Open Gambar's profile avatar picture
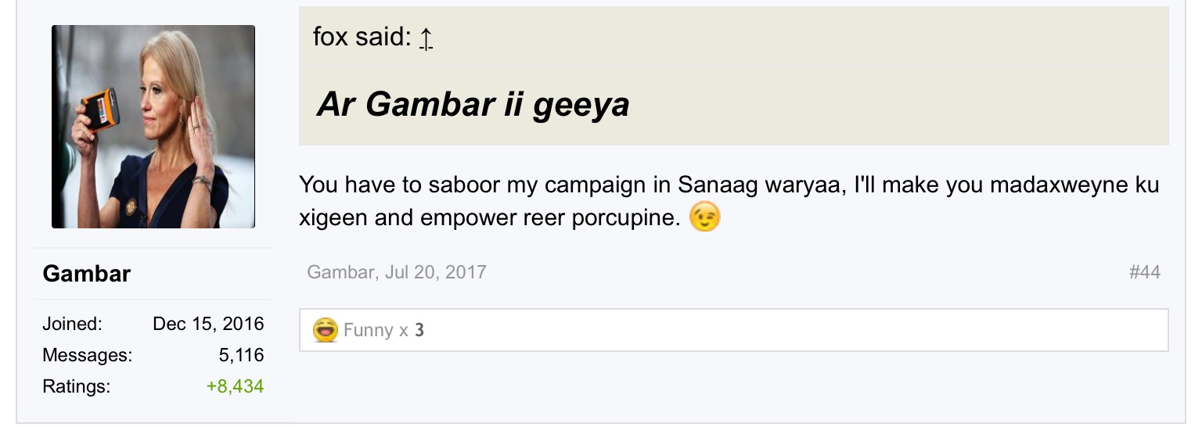1202x427 pixels. [153, 127]
